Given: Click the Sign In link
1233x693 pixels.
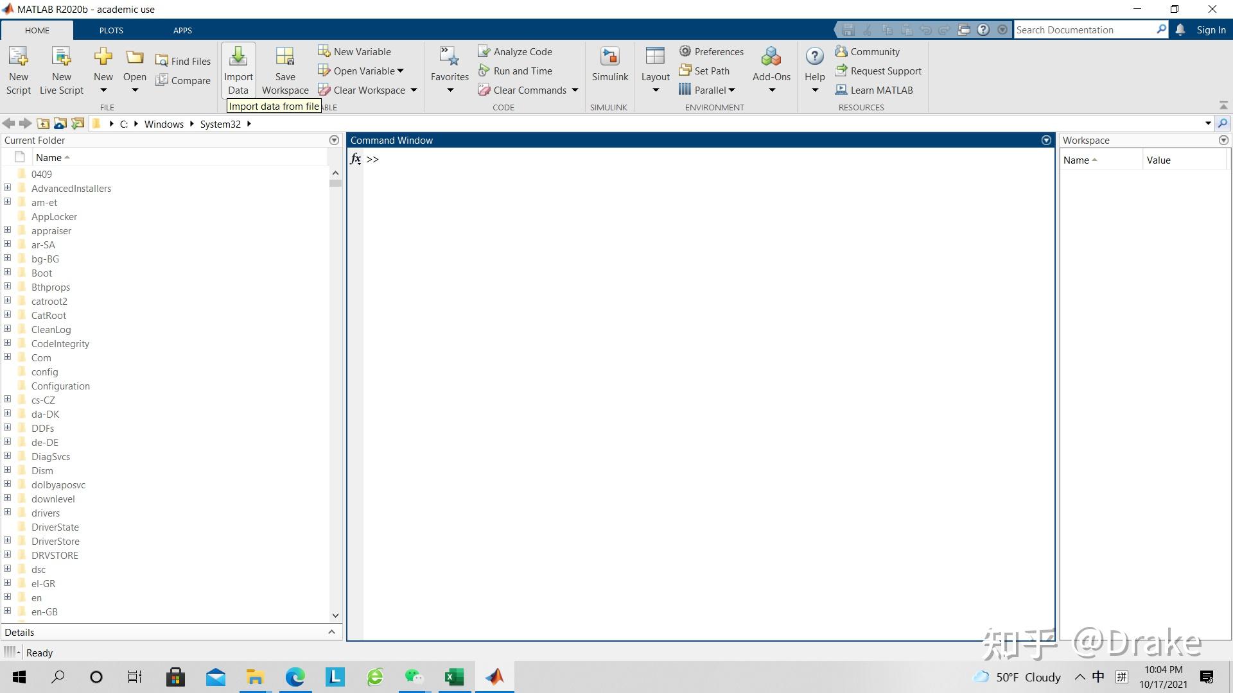Looking at the screenshot, I should pyautogui.click(x=1211, y=30).
